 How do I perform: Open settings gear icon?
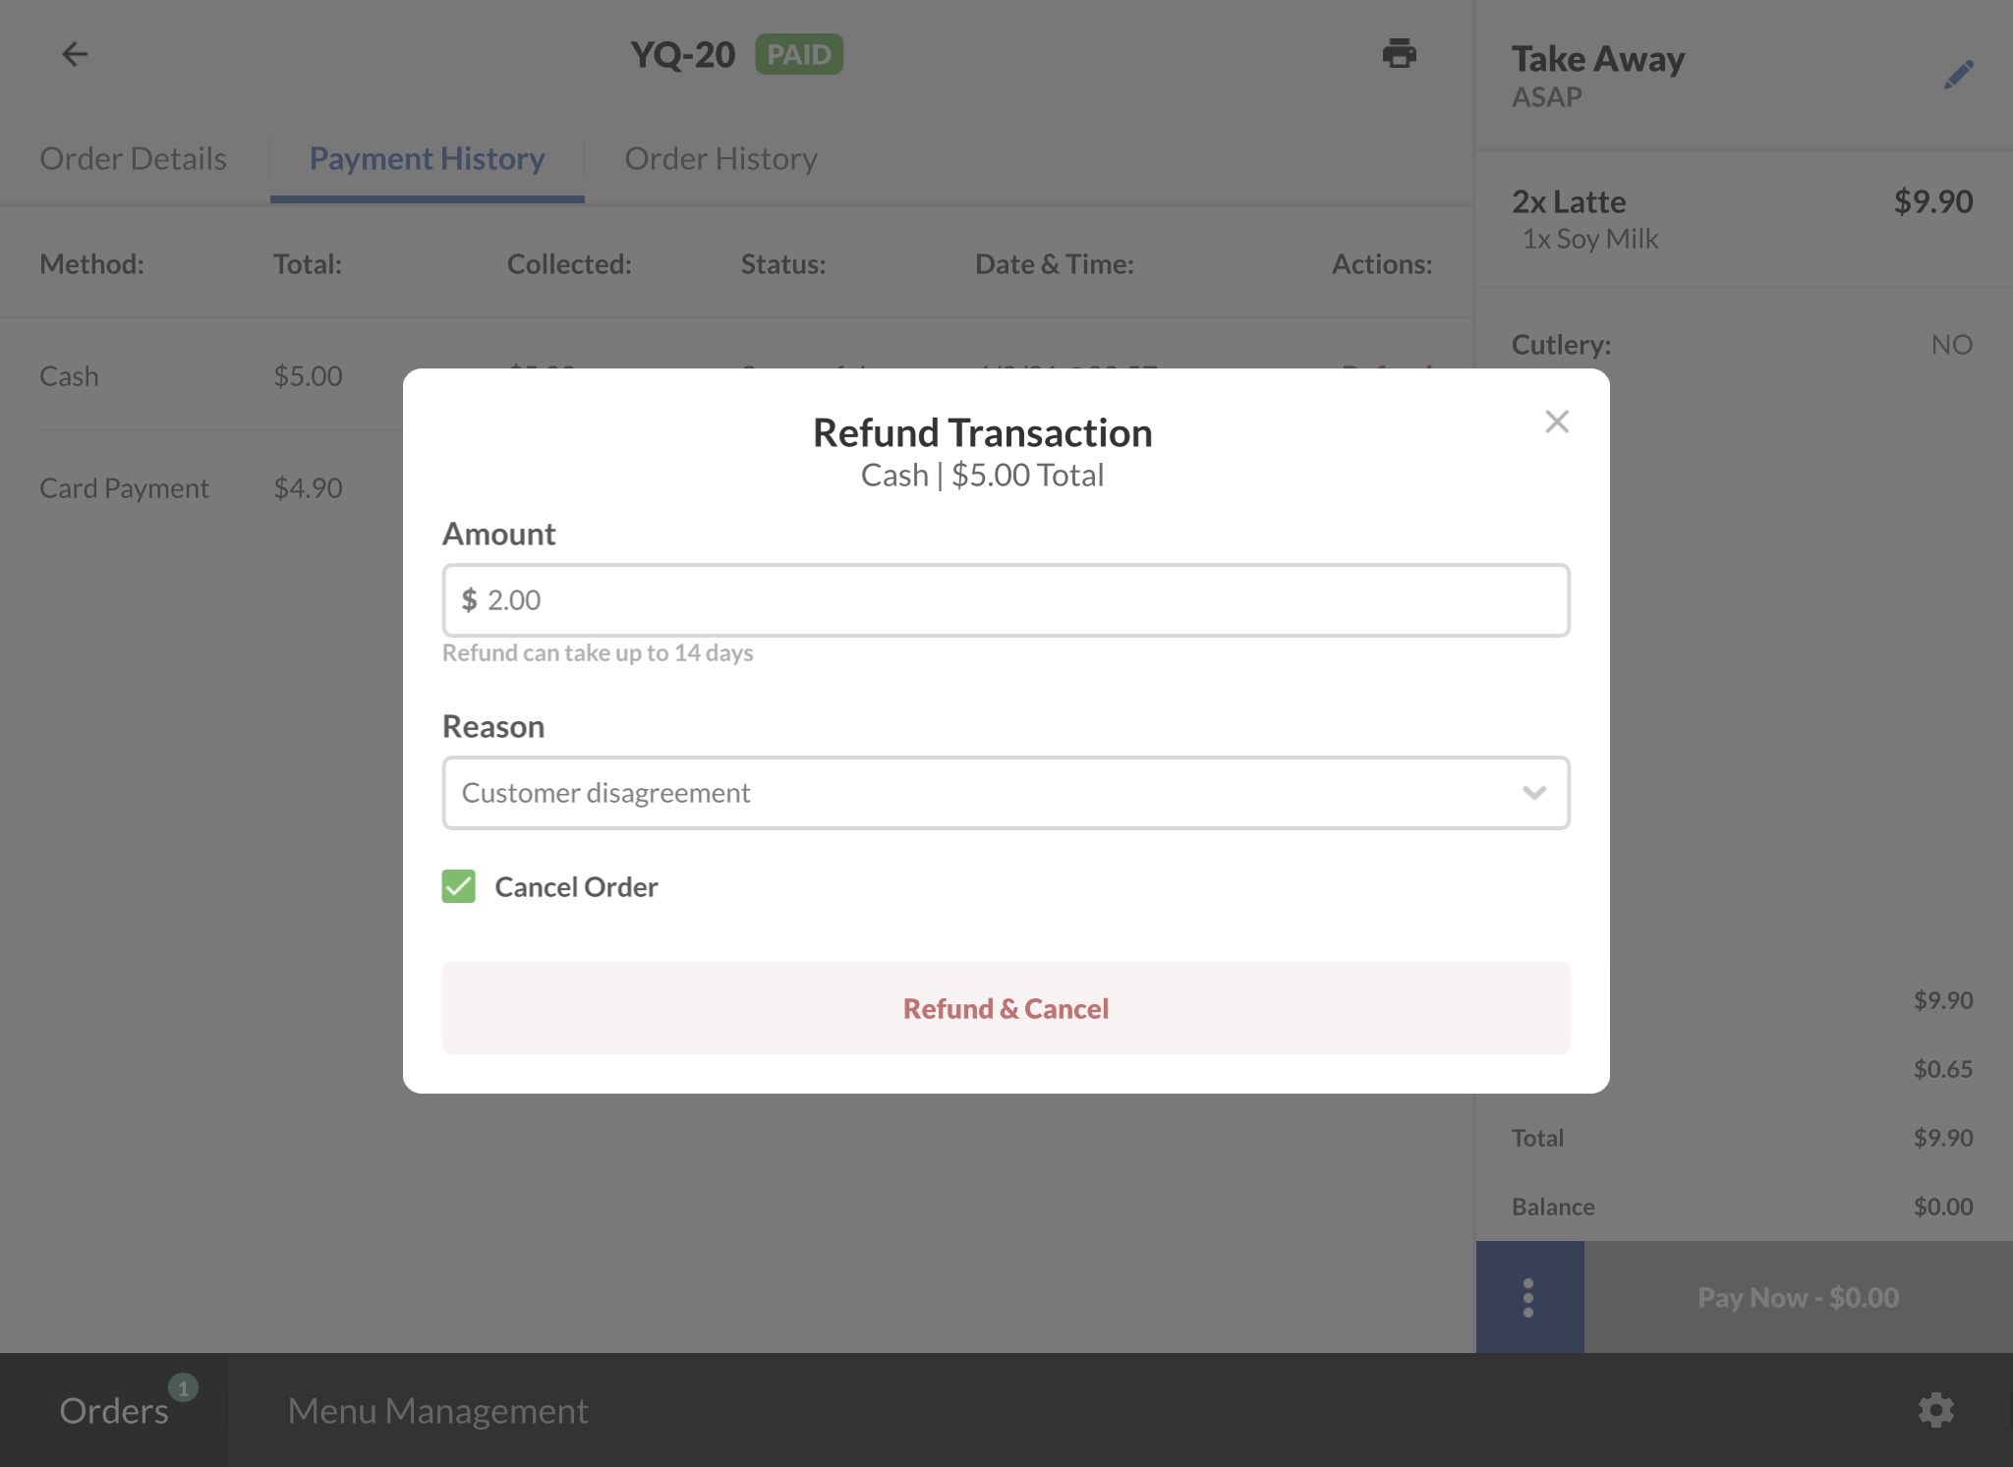(x=1935, y=1410)
